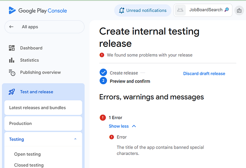Image resolution: width=246 pixels, height=168 pixels.
Task: Select Preview and confirm step
Action: [x=130, y=81]
